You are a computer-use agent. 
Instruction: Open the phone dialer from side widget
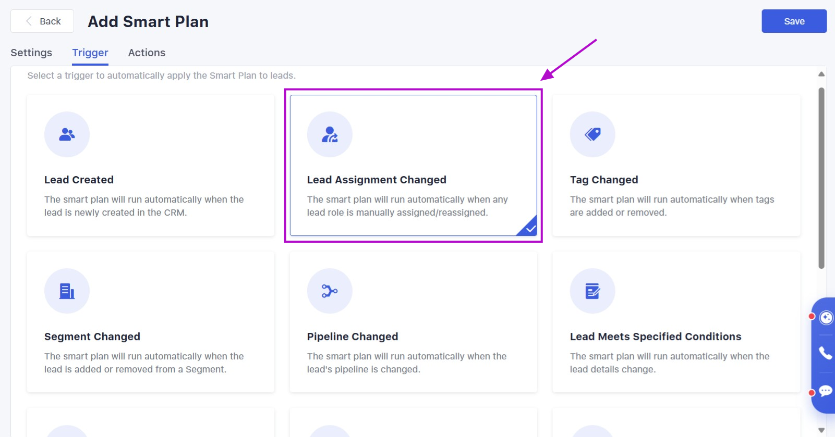point(825,353)
